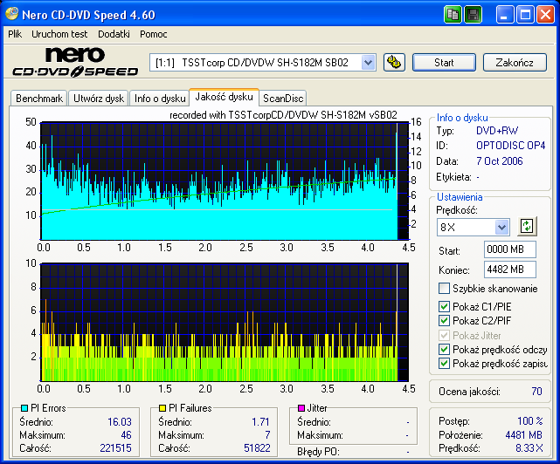Switch to the Benchmark tab
Image resolution: width=560 pixels, height=464 pixels.
[x=39, y=99]
